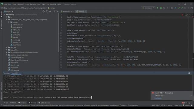Expand the images folder

[x=9, y=22]
